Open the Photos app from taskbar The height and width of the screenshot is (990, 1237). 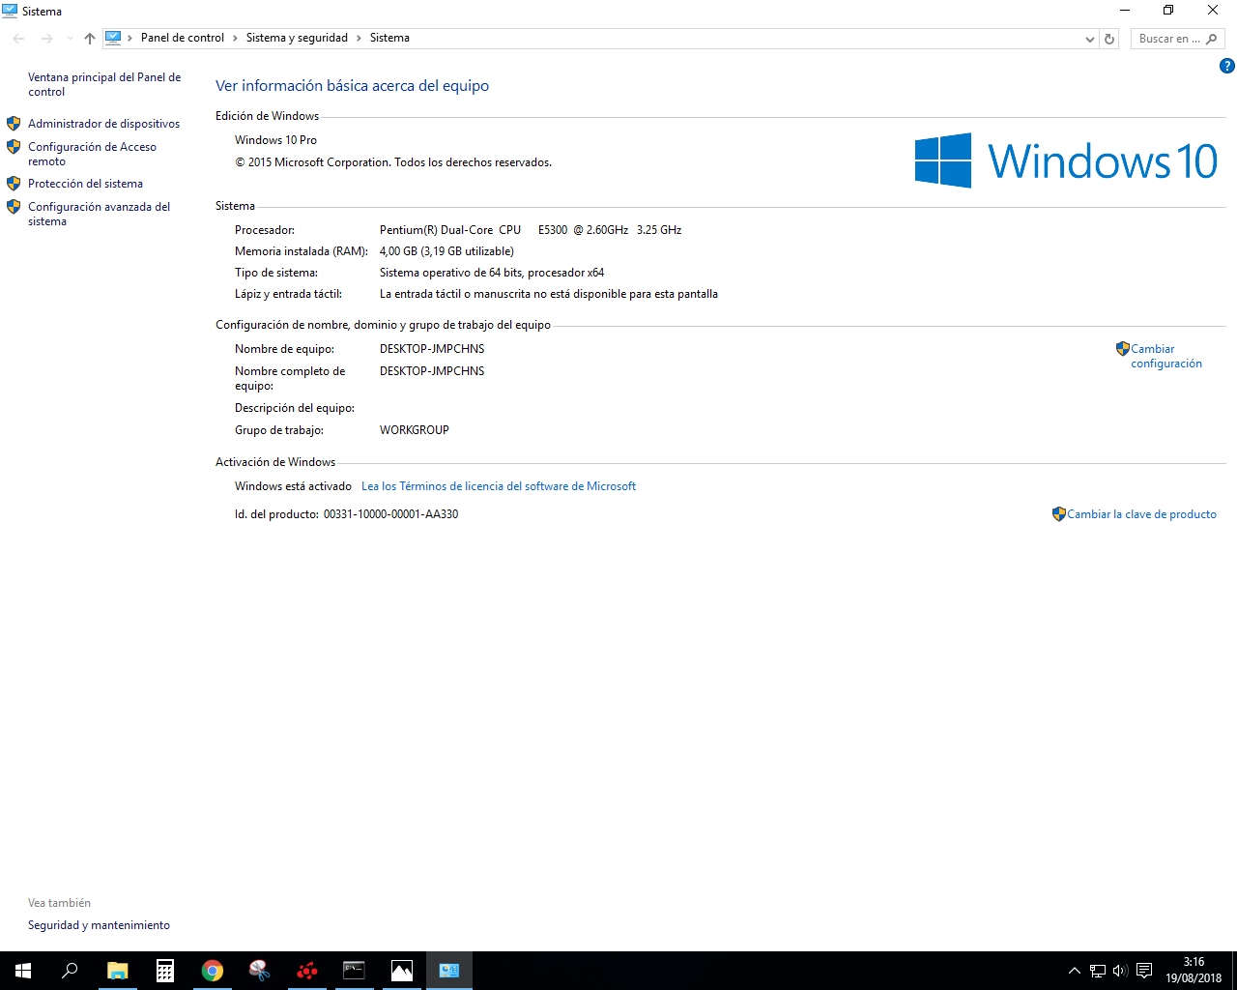click(402, 971)
